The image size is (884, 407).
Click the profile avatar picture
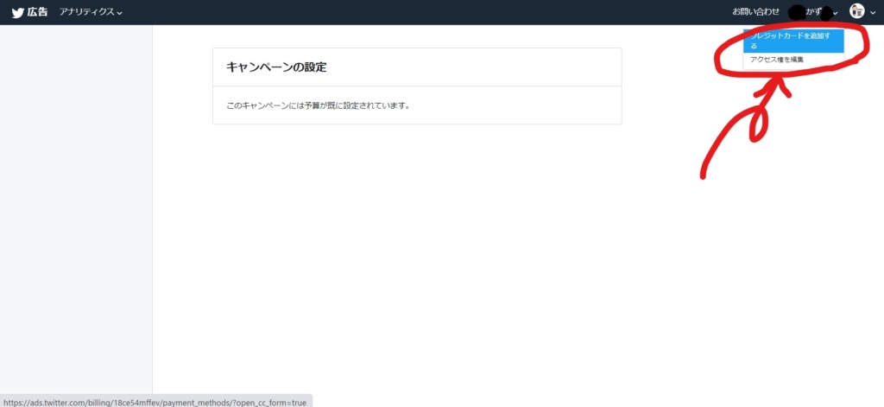coord(857,10)
